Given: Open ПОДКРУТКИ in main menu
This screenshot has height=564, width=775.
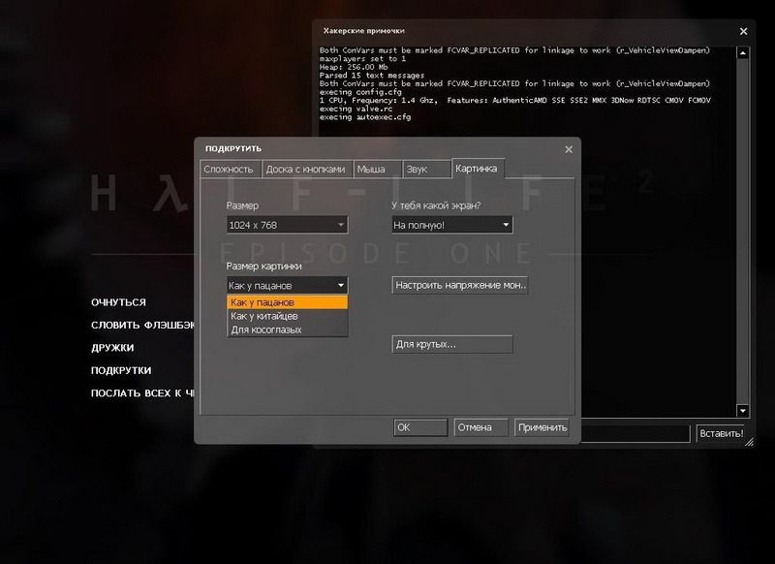Looking at the screenshot, I should point(121,371).
